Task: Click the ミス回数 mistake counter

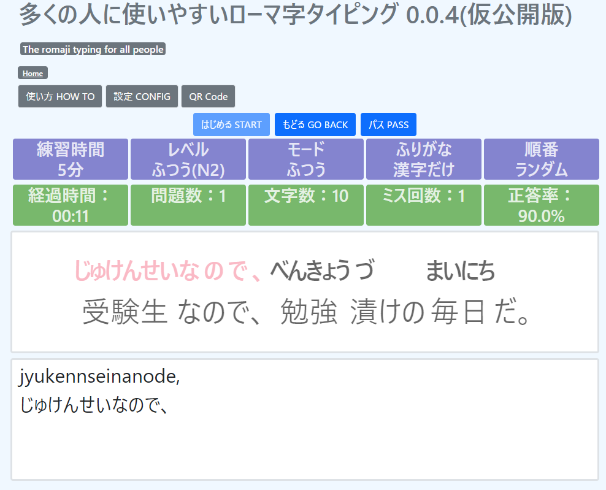Action: click(x=423, y=205)
